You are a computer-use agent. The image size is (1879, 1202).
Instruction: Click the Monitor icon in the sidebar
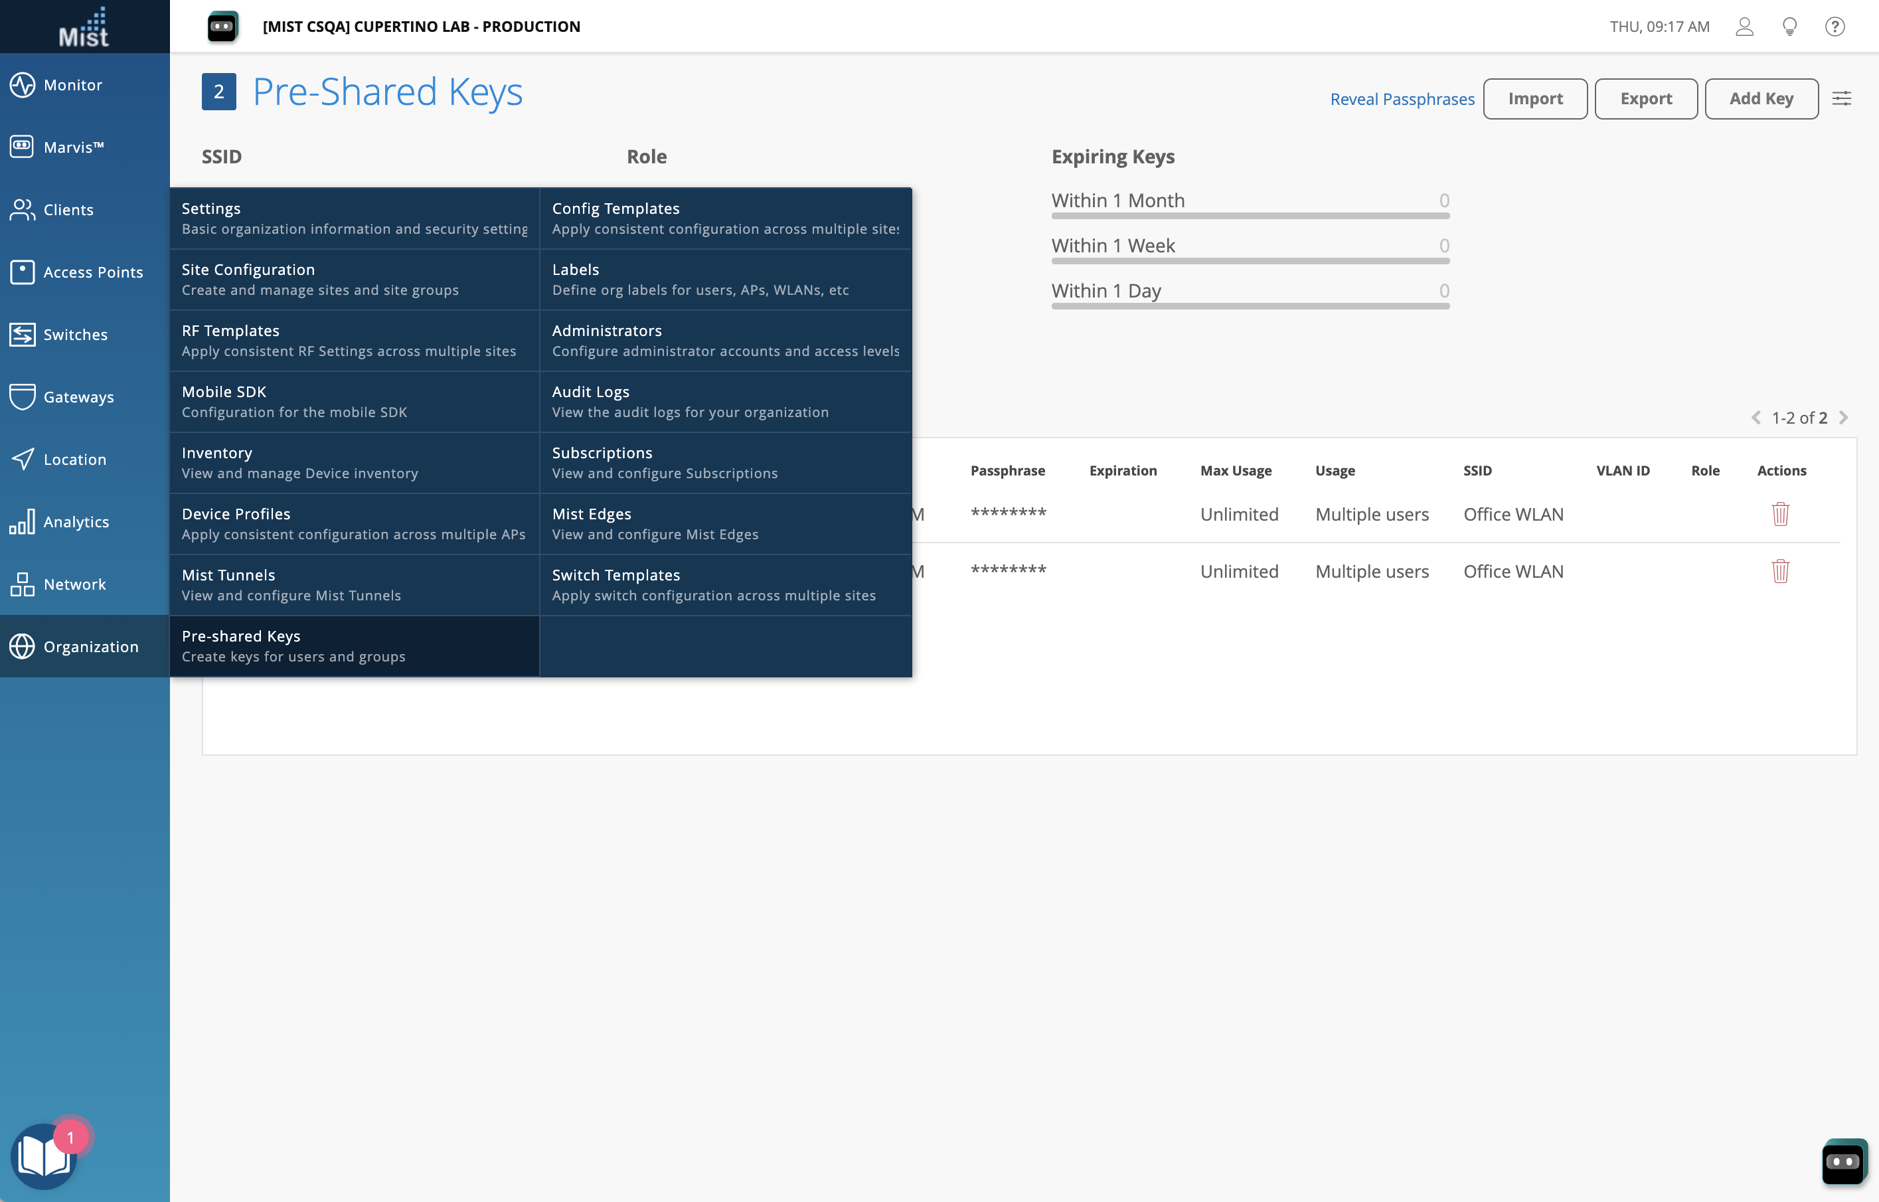click(x=22, y=84)
